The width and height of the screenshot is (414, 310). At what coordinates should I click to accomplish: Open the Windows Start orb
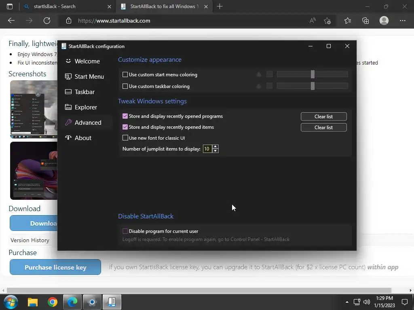[11, 302]
